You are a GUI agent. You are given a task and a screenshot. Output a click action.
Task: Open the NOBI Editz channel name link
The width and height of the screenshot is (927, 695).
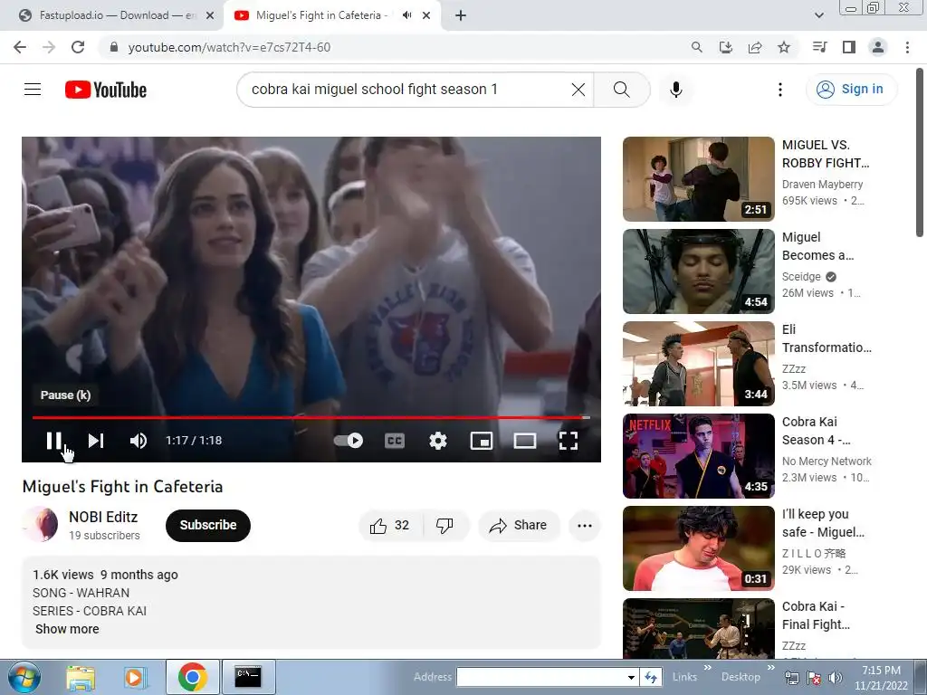[x=103, y=517]
